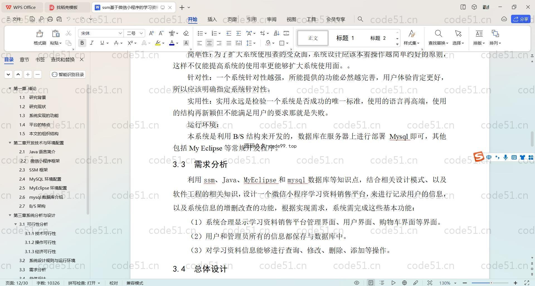This screenshot has width=535, height=286.
Task: Click the Save icon in quick access bar
Action: (x=32, y=19)
